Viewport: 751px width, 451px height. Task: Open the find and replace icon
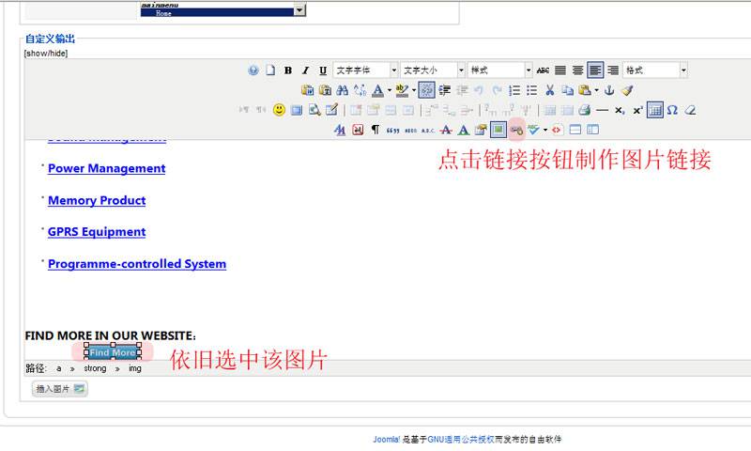coord(360,90)
